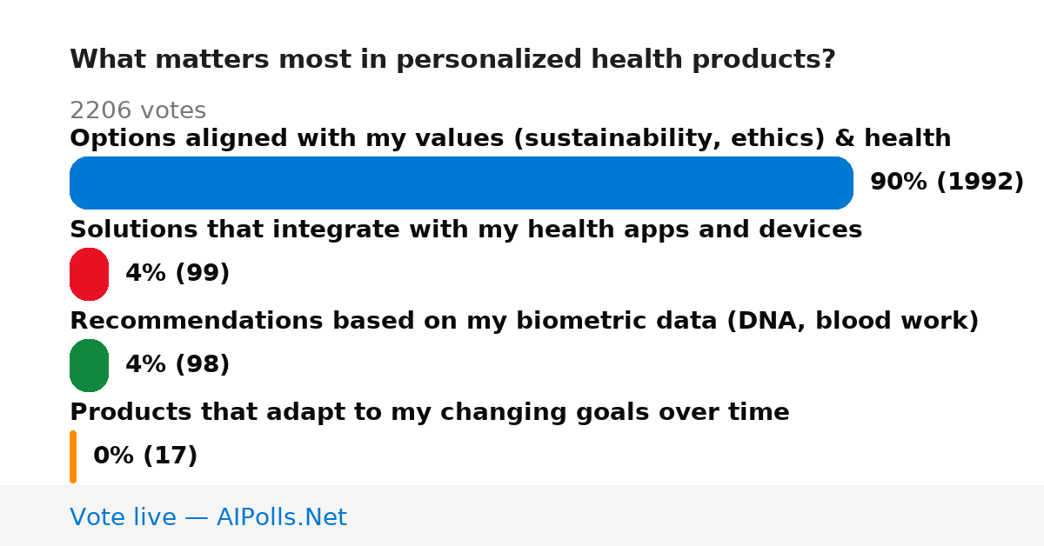Click the green 4% result bar
The height and width of the screenshot is (546, 1044).
pyautogui.click(x=89, y=365)
